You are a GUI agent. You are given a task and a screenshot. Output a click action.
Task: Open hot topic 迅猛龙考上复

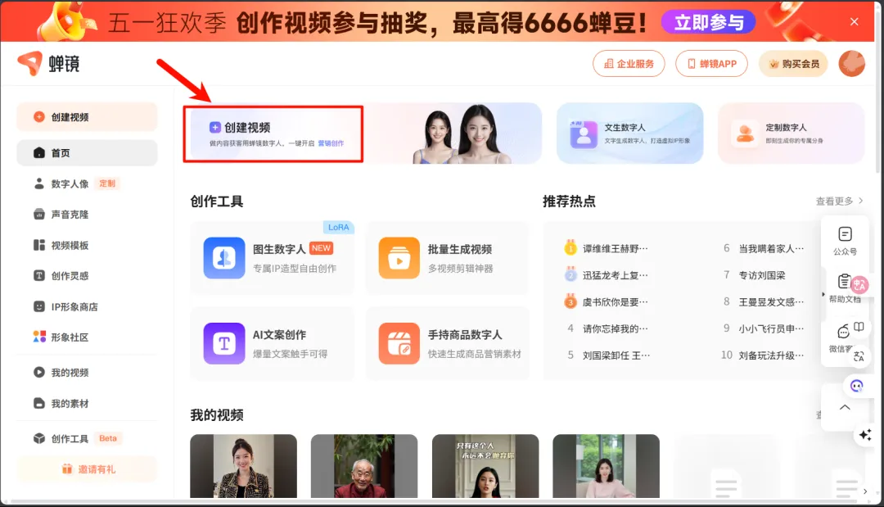click(x=615, y=275)
